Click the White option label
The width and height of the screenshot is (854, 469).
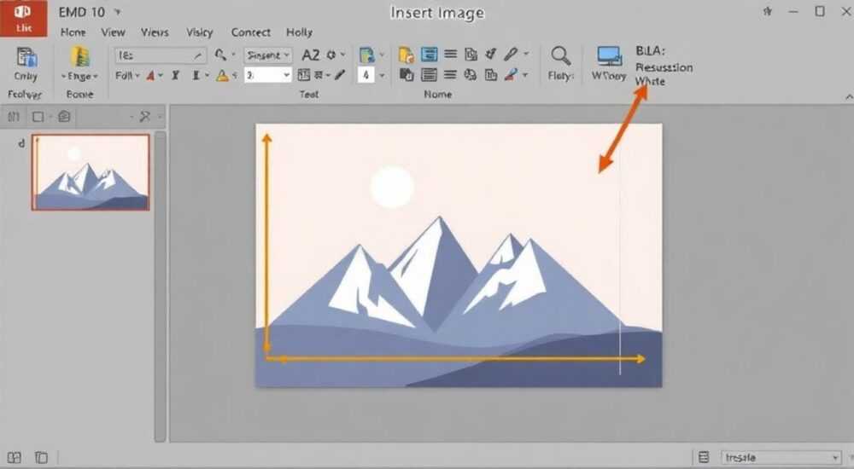click(650, 81)
